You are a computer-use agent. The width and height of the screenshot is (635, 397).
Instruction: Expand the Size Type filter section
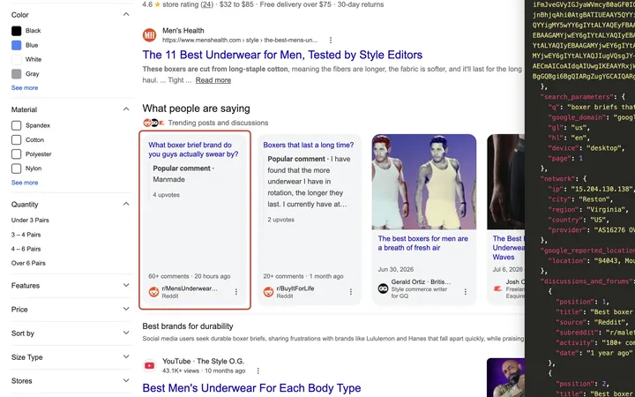(x=126, y=357)
